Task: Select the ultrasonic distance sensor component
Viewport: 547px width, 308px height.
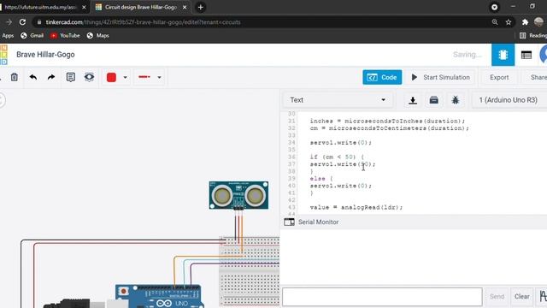Action: (238, 195)
